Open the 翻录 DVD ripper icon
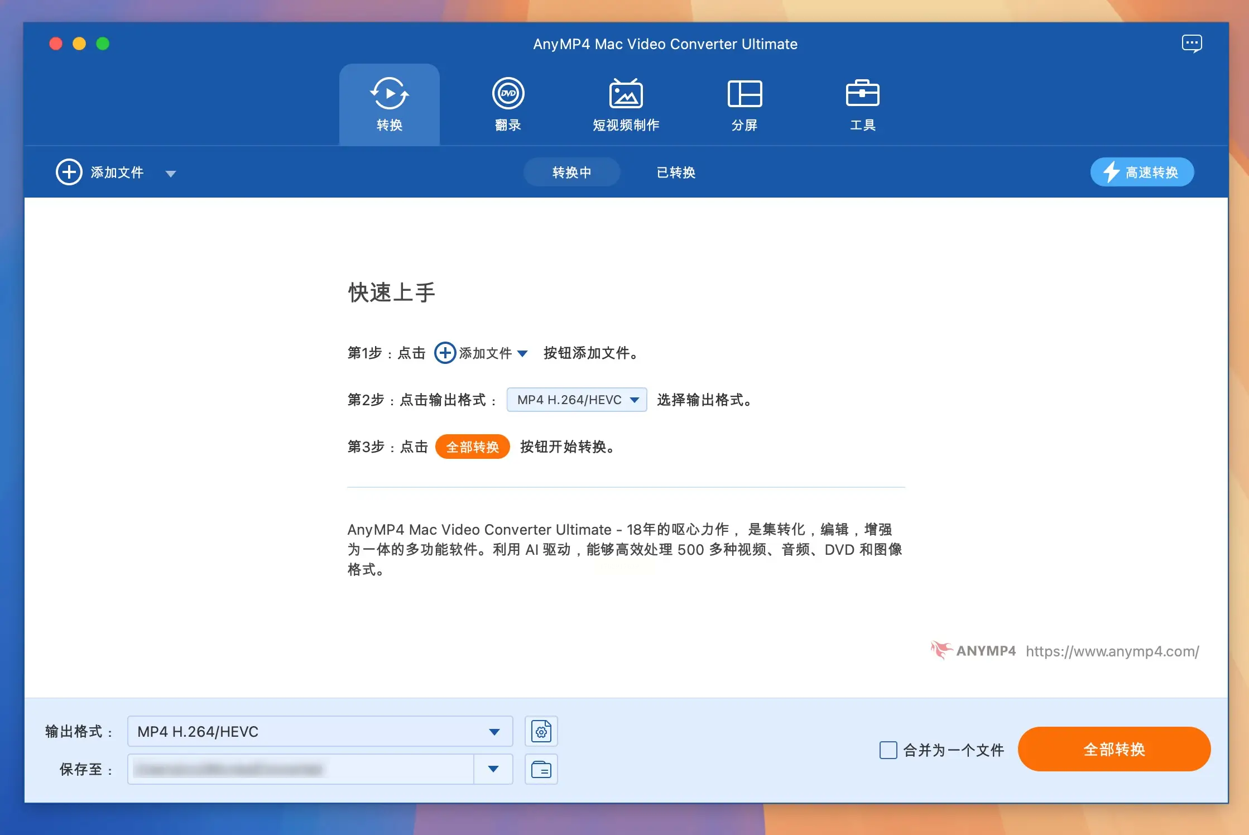Image resolution: width=1249 pixels, height=835 pixels. [x=508, y=94]
